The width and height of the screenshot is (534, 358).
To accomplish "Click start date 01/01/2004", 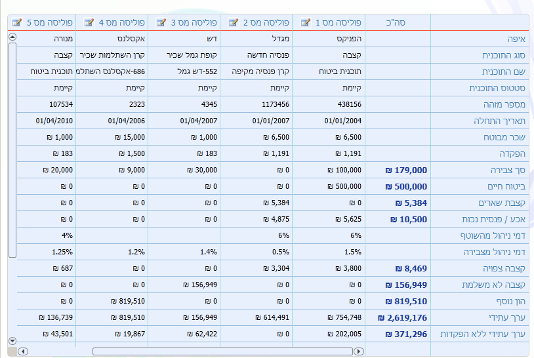I will tap(343, 121).
